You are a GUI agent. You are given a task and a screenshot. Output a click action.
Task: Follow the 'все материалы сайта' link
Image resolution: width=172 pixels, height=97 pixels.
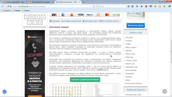click(82, 66)
